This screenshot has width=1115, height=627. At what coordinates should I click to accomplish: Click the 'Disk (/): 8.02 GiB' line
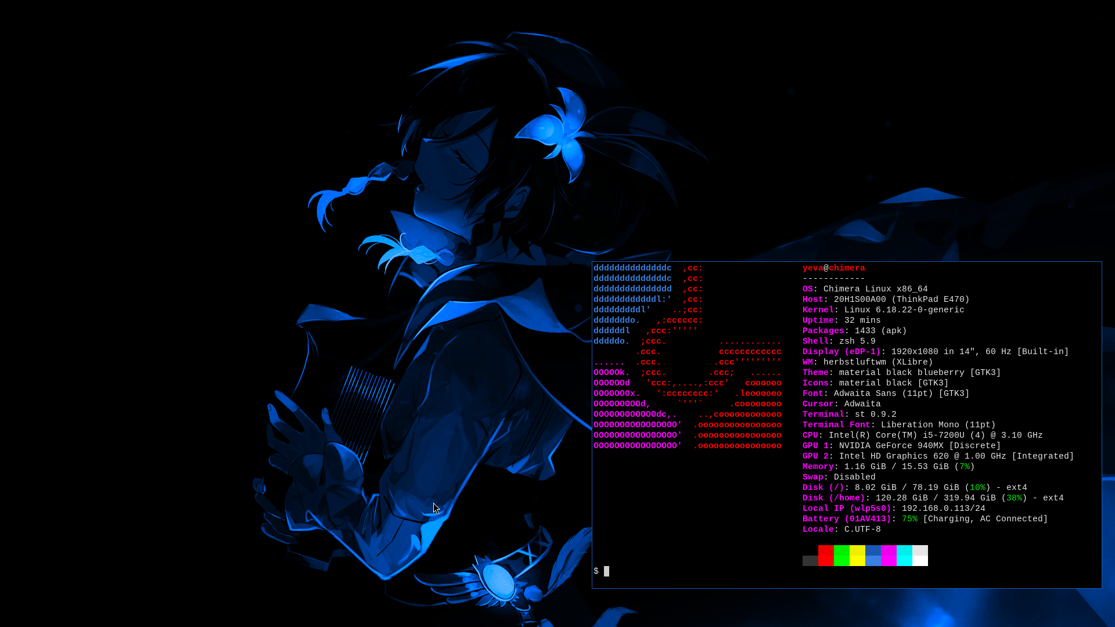pos(915,488)
